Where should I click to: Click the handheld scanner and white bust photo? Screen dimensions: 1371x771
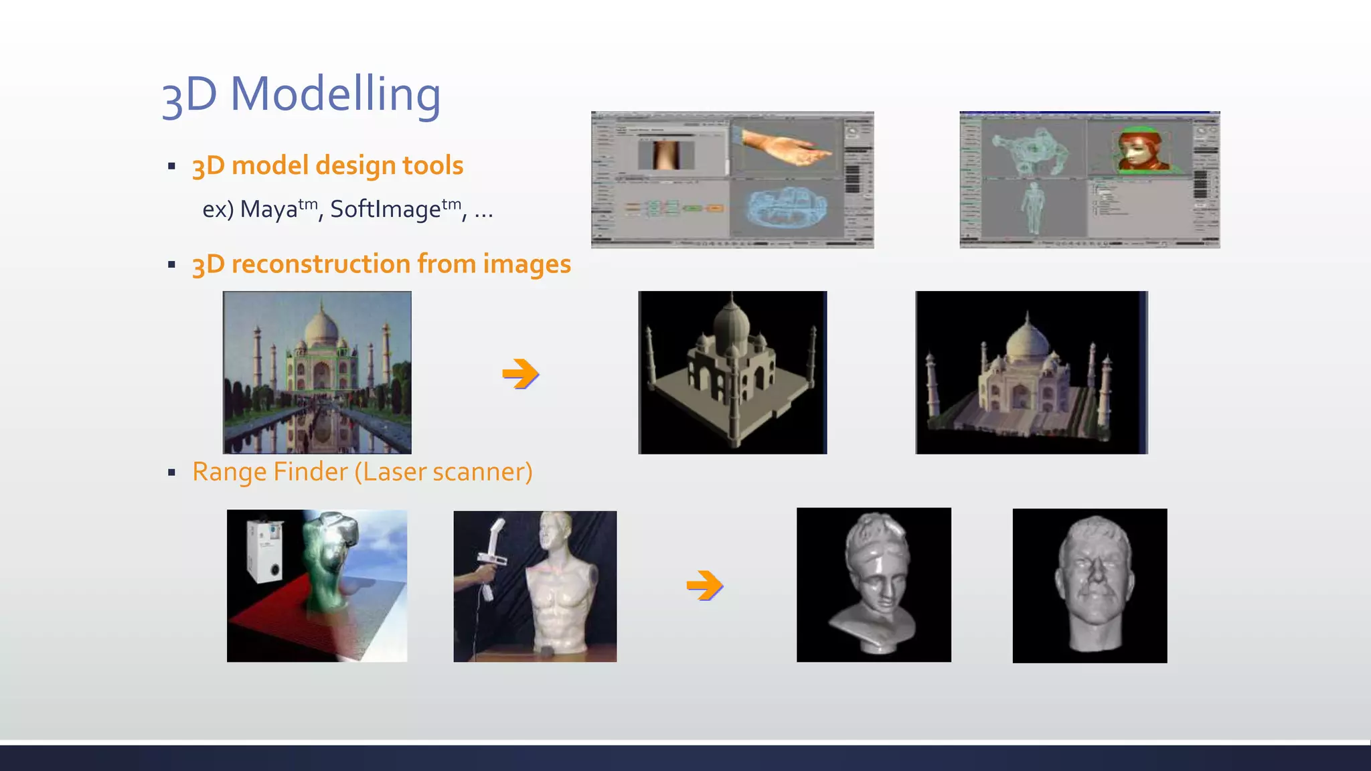click(x=535, y=586)
